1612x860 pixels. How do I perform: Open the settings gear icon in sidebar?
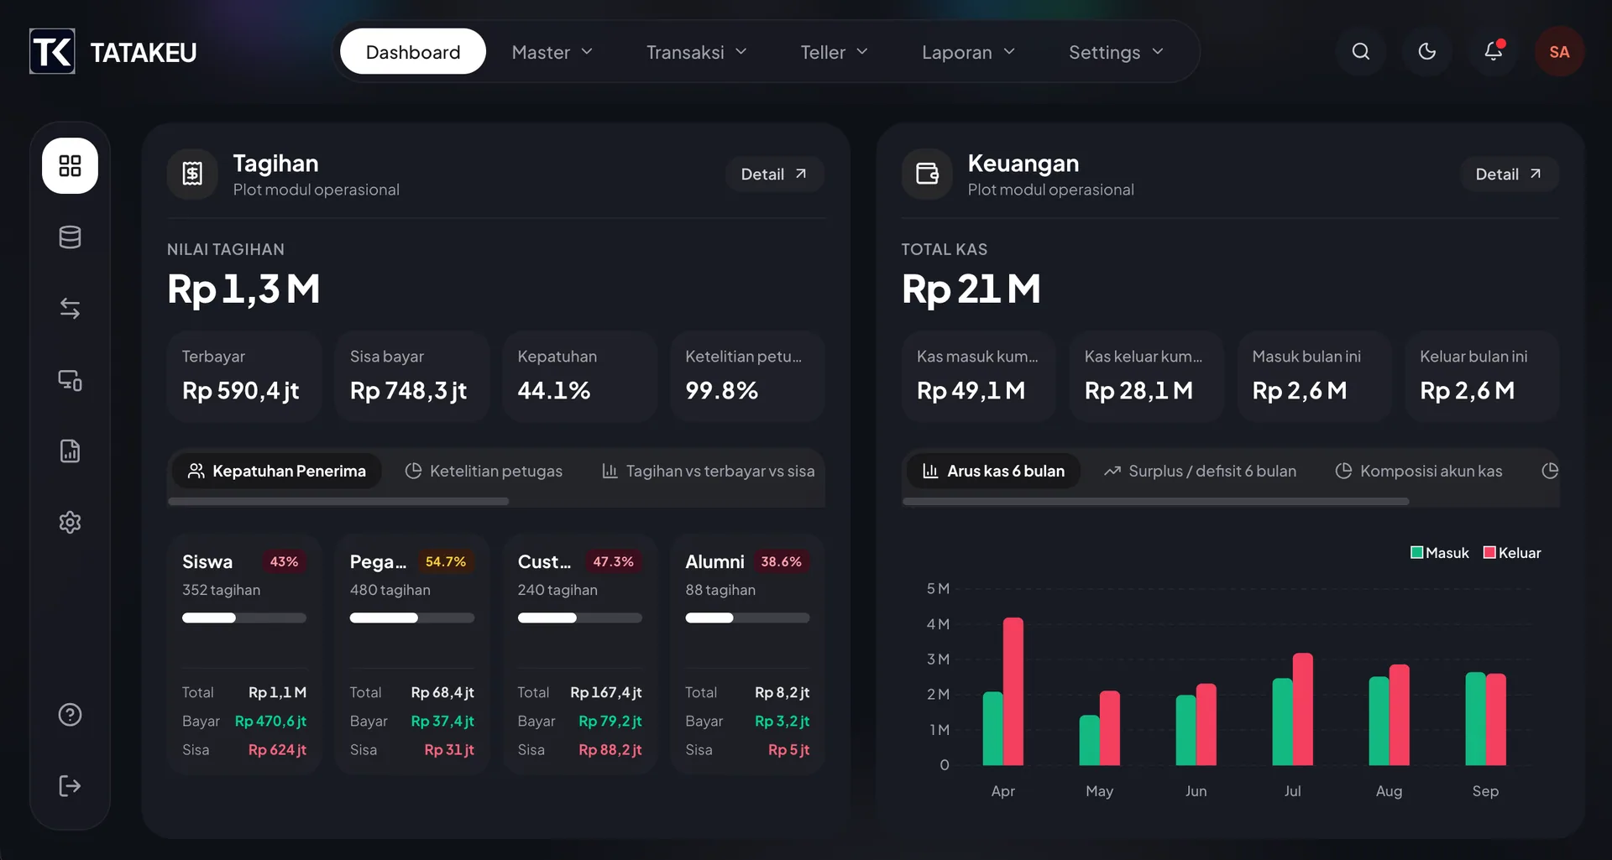click(x=70, y=523)
